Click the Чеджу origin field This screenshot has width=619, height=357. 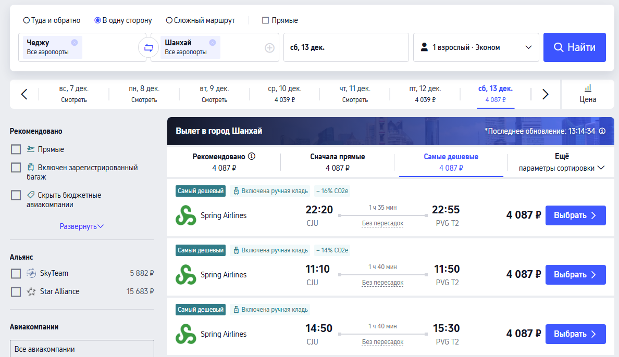(82, 47)
